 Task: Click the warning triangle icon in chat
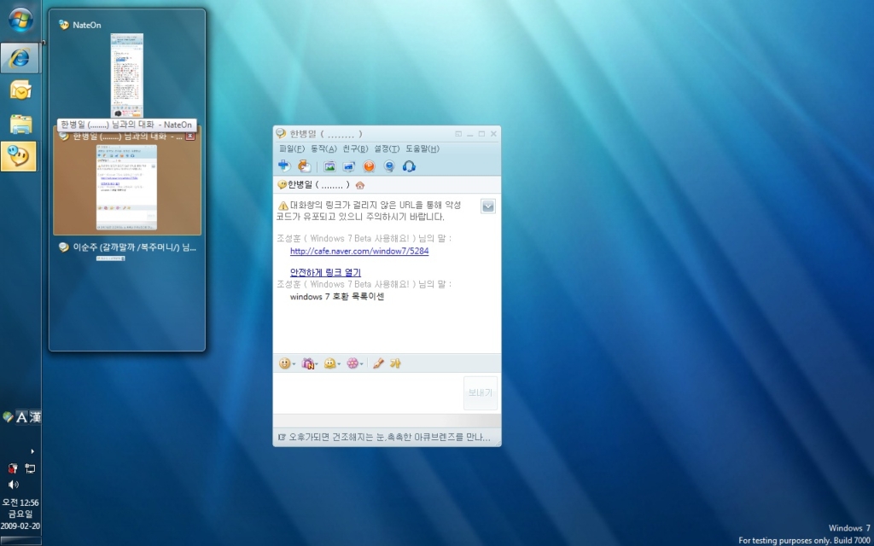(283, 206)
